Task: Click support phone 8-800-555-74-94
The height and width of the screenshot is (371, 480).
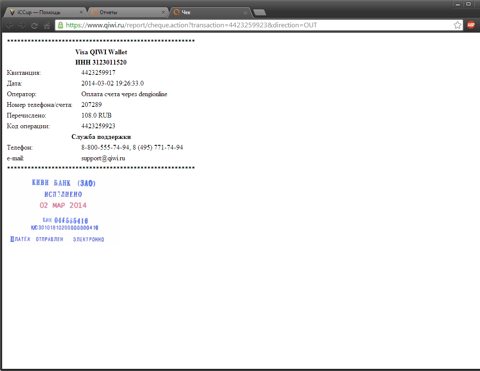Action: 105,147
